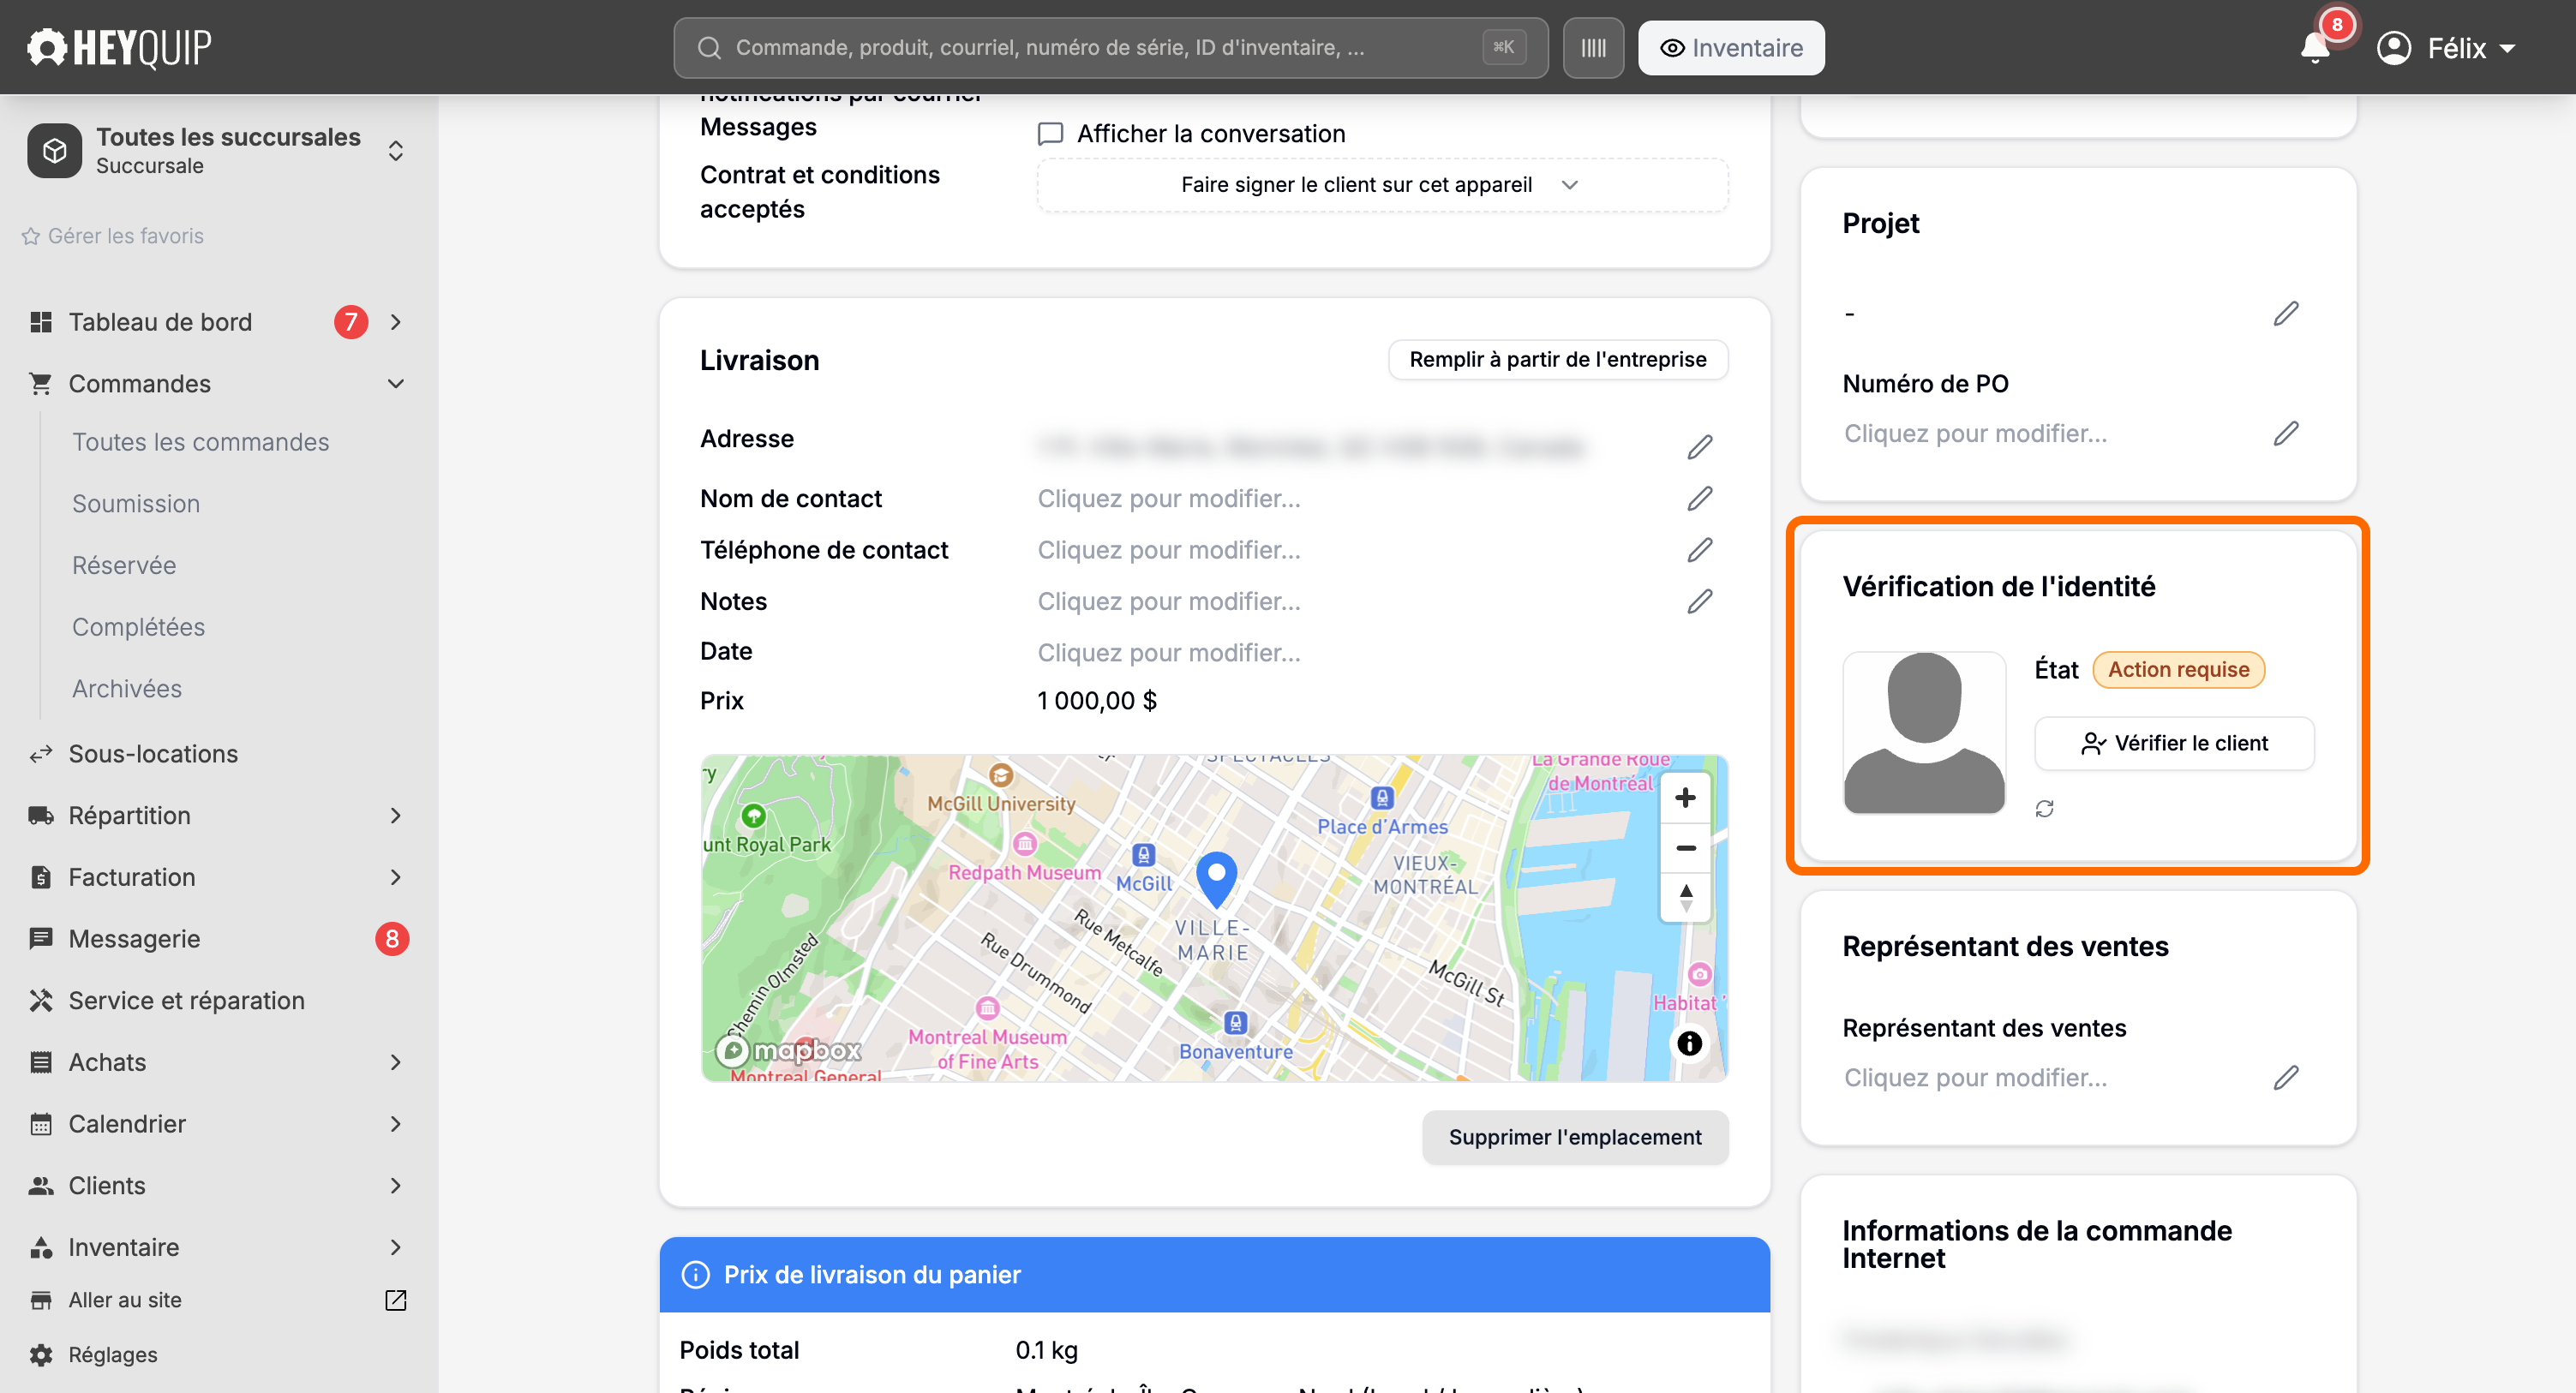Expand the Achats section

point(396,1062)
